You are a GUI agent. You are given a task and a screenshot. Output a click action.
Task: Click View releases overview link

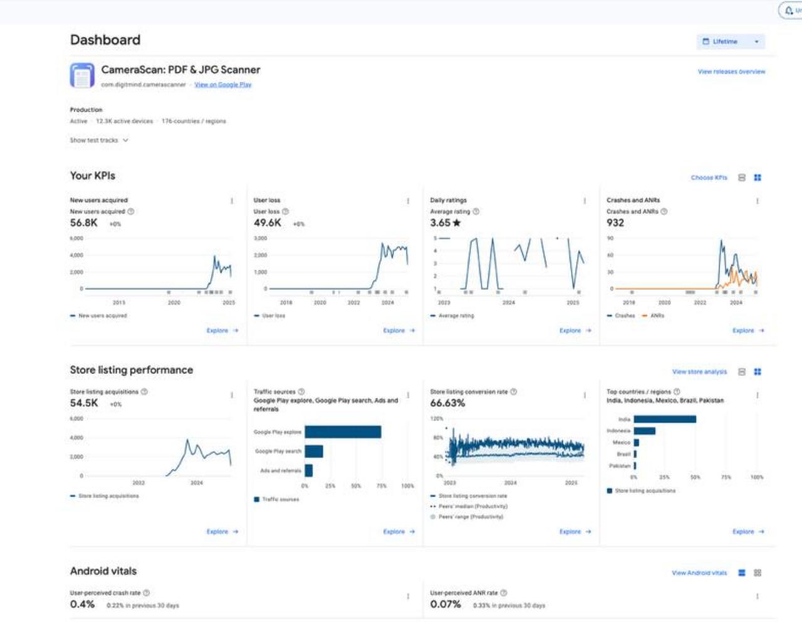click(x=731, y=72)
